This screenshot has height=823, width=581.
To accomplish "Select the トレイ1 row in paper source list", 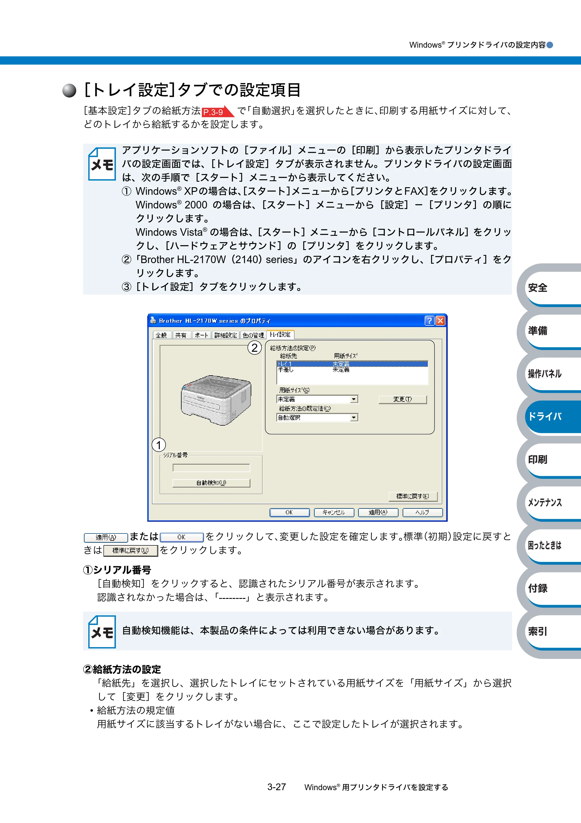I will click(352, 364).
